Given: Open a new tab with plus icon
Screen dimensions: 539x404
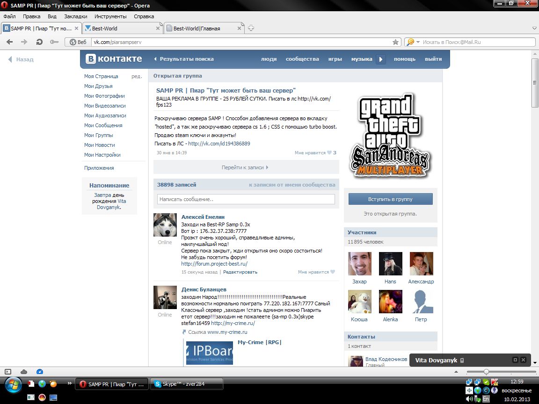Looking at the screenshot, I should point(251,28).
